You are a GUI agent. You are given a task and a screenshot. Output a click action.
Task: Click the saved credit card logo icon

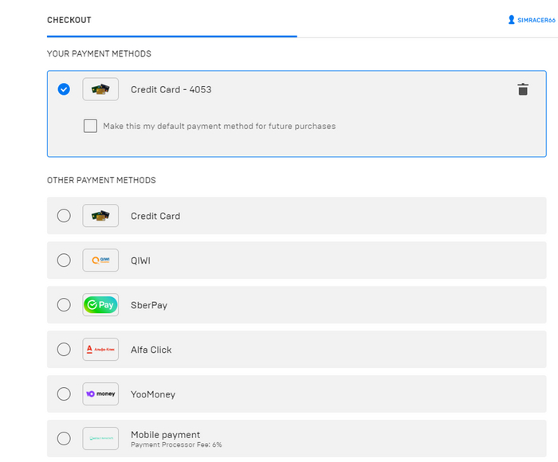click(100, 89)
